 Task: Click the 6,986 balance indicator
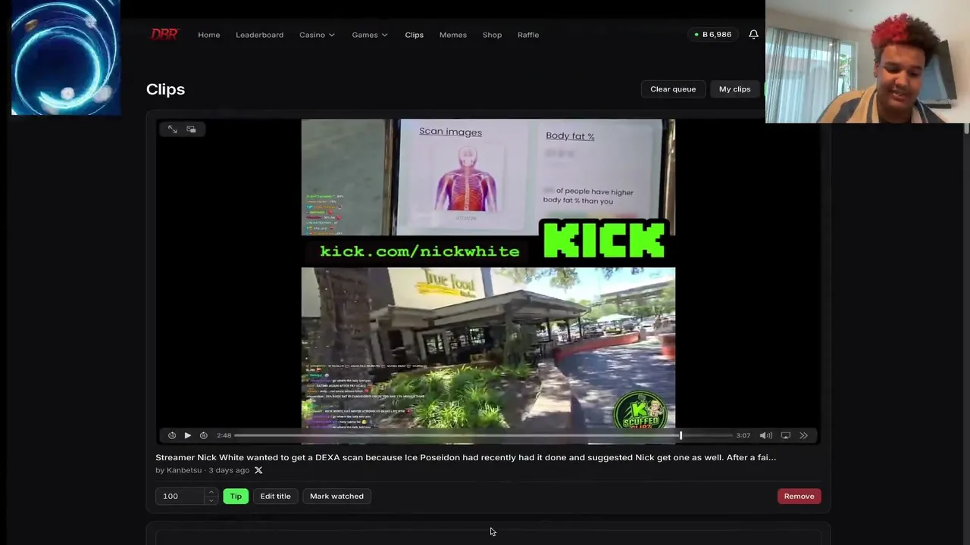[x=713, y=35]
